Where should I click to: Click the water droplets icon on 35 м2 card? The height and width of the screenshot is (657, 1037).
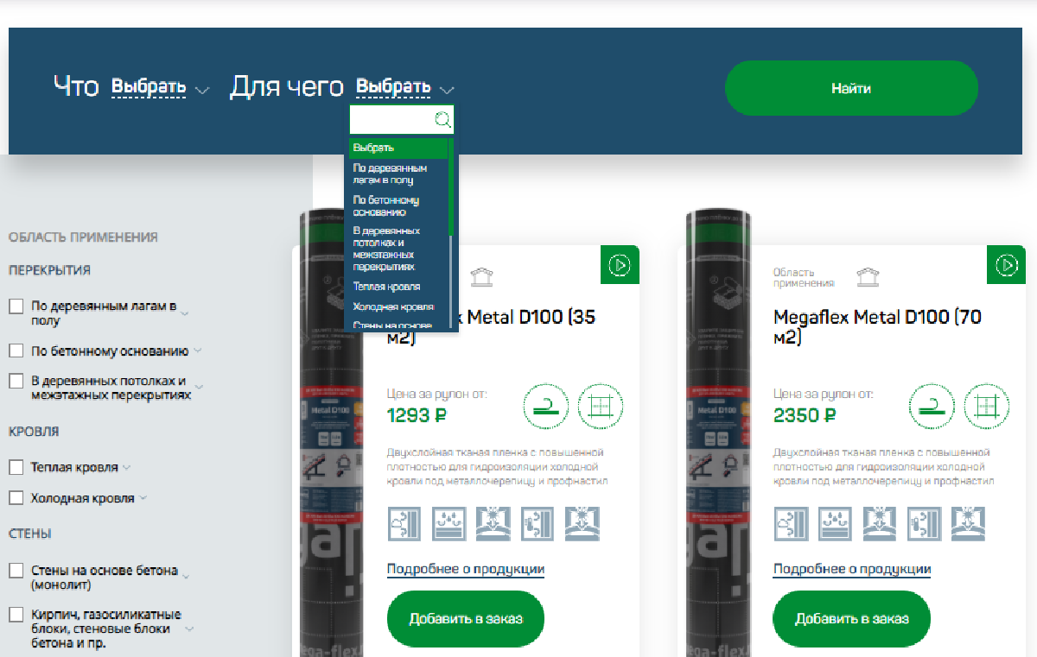449,525
